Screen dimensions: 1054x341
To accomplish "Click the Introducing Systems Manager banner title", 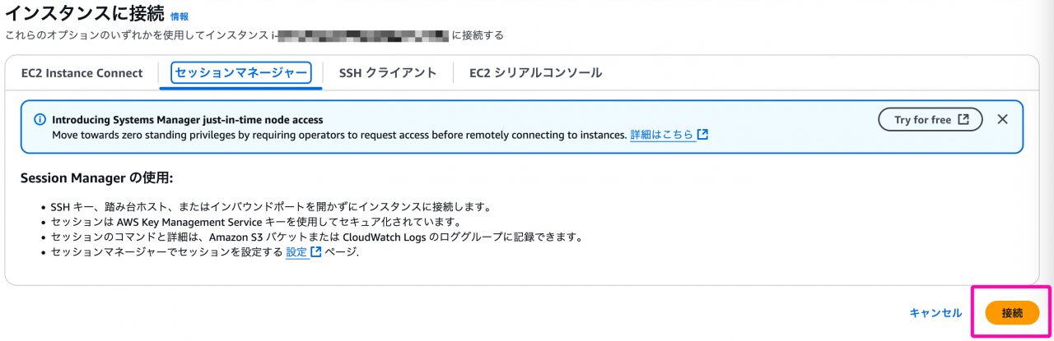I will point(188,120).
